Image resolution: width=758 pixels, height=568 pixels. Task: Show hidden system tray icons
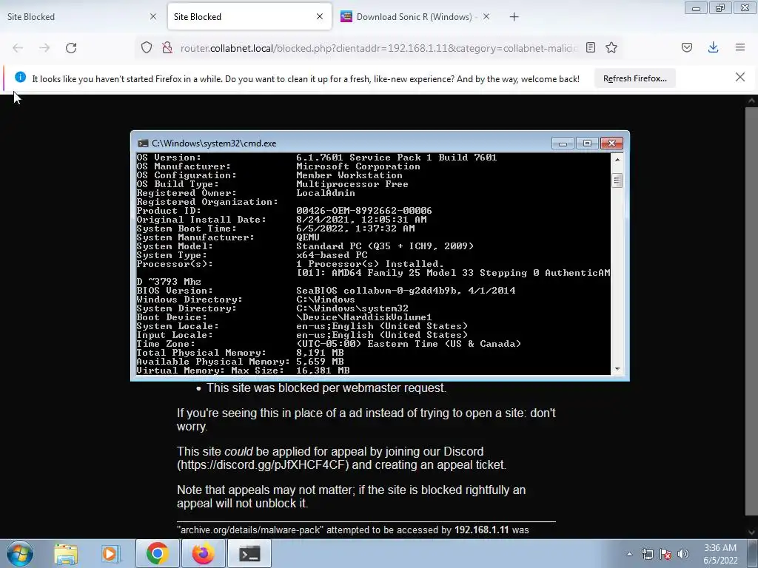tap(629, 554)
